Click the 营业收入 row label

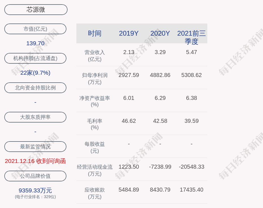coord(95,55)
